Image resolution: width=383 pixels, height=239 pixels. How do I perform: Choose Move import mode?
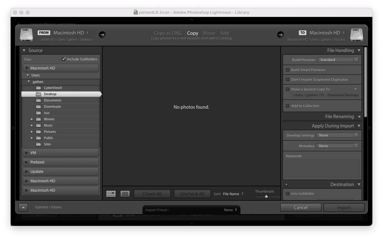[x=209, y=33]
